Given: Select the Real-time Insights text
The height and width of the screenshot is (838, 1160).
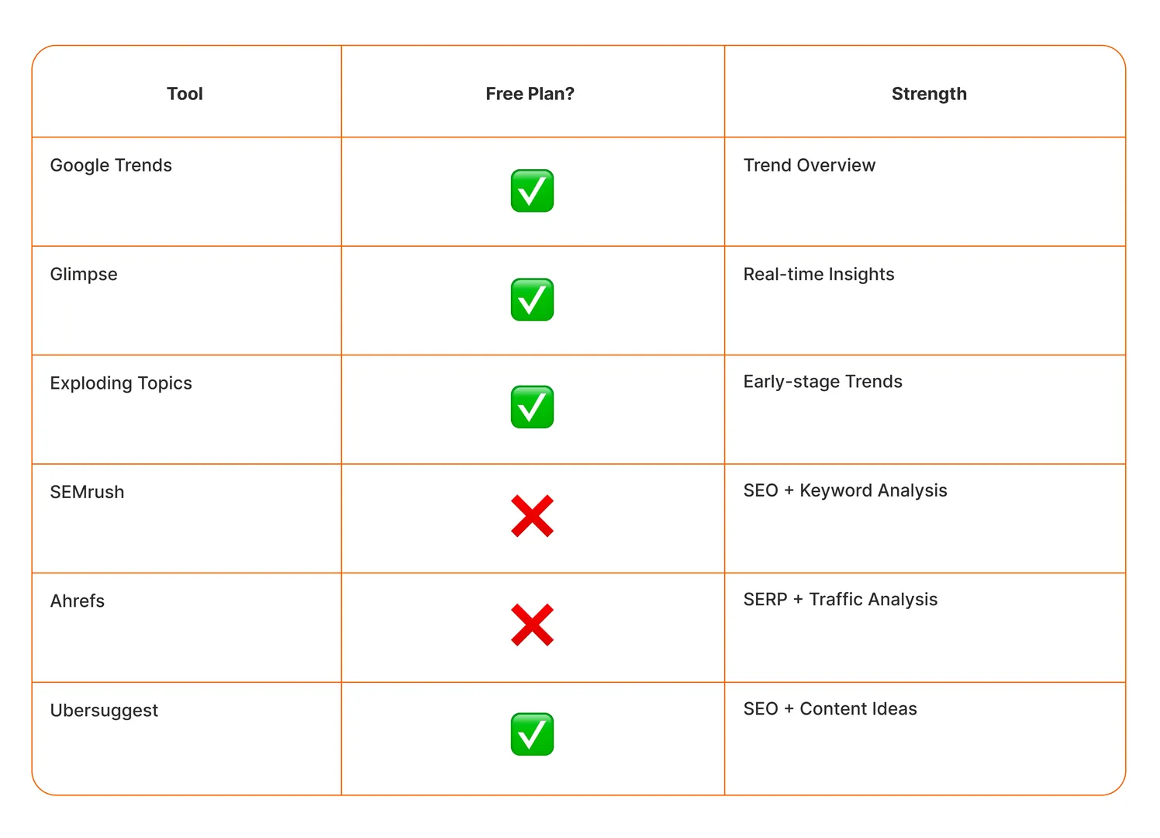Looking at the screenshot, I should [819, 275].
